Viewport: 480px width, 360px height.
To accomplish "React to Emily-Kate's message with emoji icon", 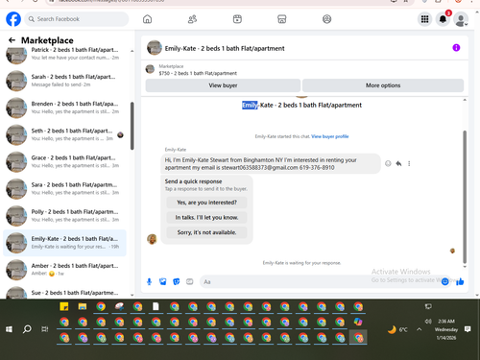I will point(388,163).
